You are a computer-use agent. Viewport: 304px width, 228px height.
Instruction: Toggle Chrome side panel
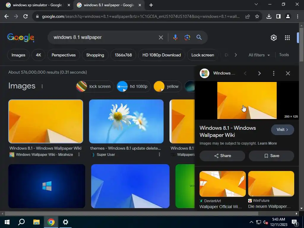pos(278,17)
